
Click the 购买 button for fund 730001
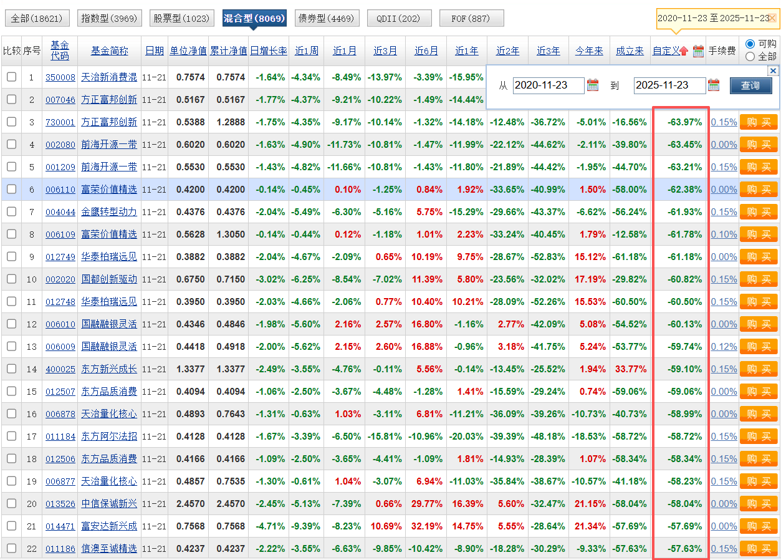(759, 122)
